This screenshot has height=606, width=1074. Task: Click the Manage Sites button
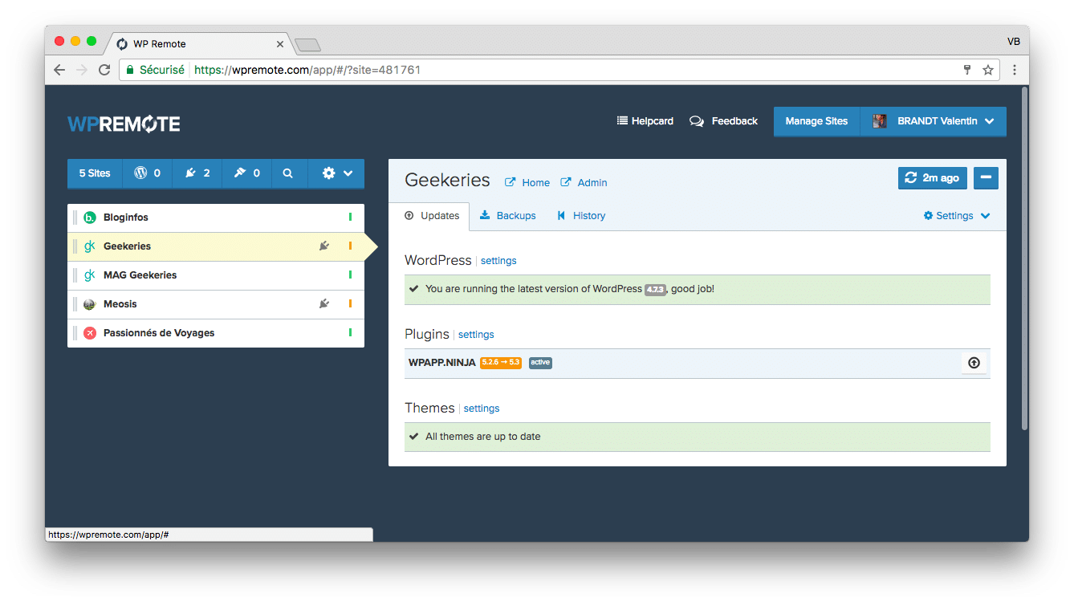(x=816, y=121)
